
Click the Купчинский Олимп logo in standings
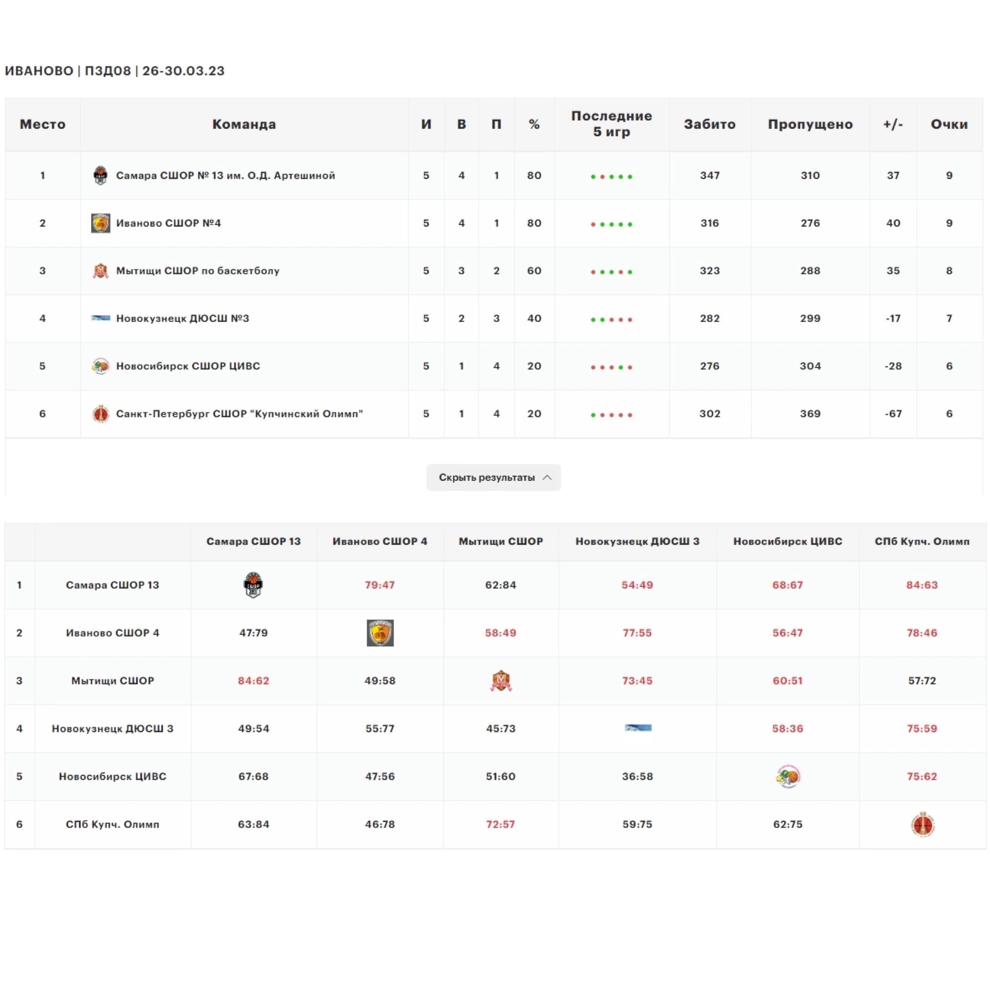[100, 413]
